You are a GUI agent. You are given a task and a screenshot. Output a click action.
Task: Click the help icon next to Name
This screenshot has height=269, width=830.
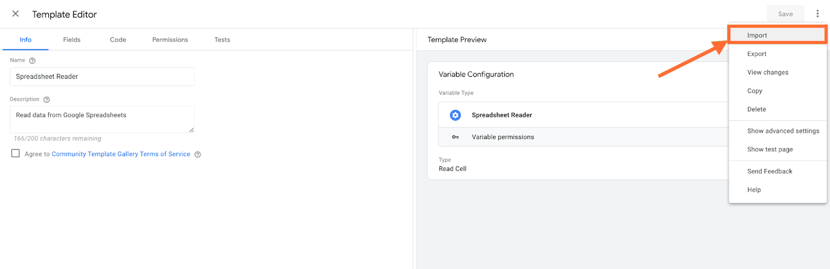(32, 60)
